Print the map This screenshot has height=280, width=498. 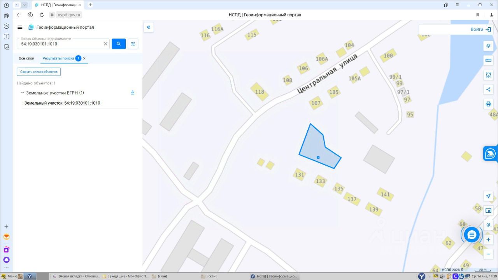(488, 104)
